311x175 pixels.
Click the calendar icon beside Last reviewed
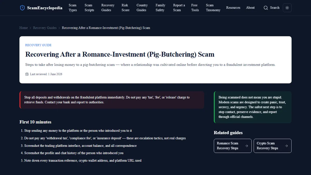coord(27,74)
